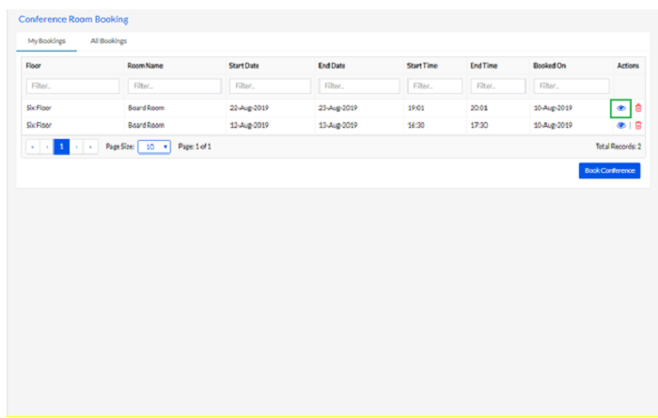Sort by the Room Name column header
Viewport: 658px width, 418px height.
click(145, 66)
